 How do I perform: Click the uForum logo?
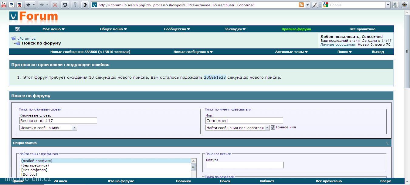pyautogui.click(x=33, y=17)
